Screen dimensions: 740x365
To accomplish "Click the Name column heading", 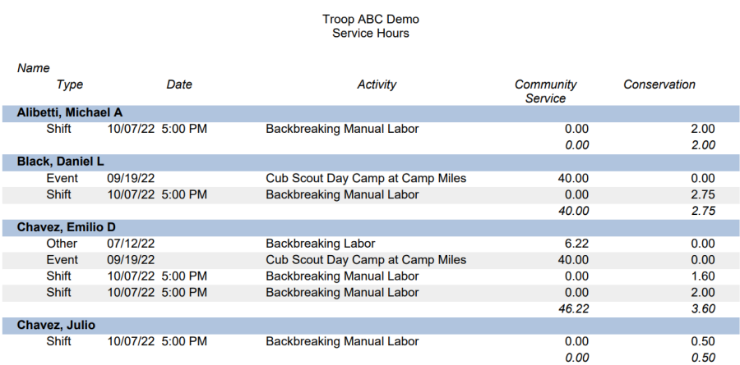I will point(34,68).
